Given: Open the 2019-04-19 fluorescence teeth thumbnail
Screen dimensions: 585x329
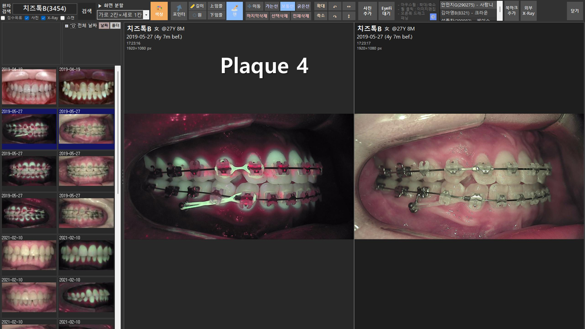Looking at the screenshot, I should 86,87.
